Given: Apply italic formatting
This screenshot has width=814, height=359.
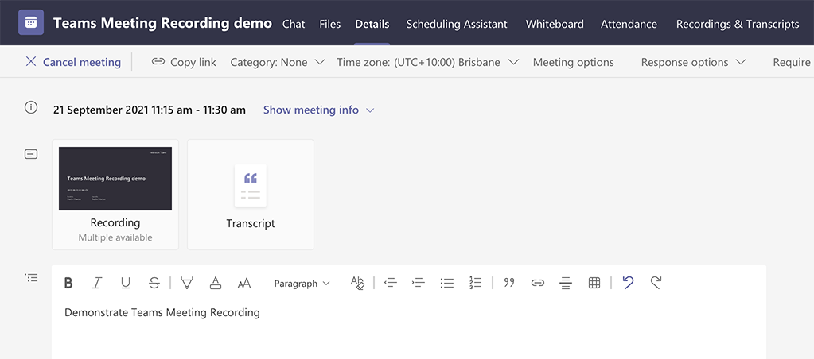Looking at the screenshot, I should click(96, 283).
